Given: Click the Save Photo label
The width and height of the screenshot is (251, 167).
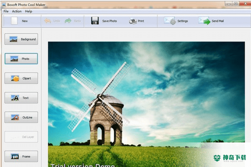Looking at the screenshot, I should click(110, 21).
